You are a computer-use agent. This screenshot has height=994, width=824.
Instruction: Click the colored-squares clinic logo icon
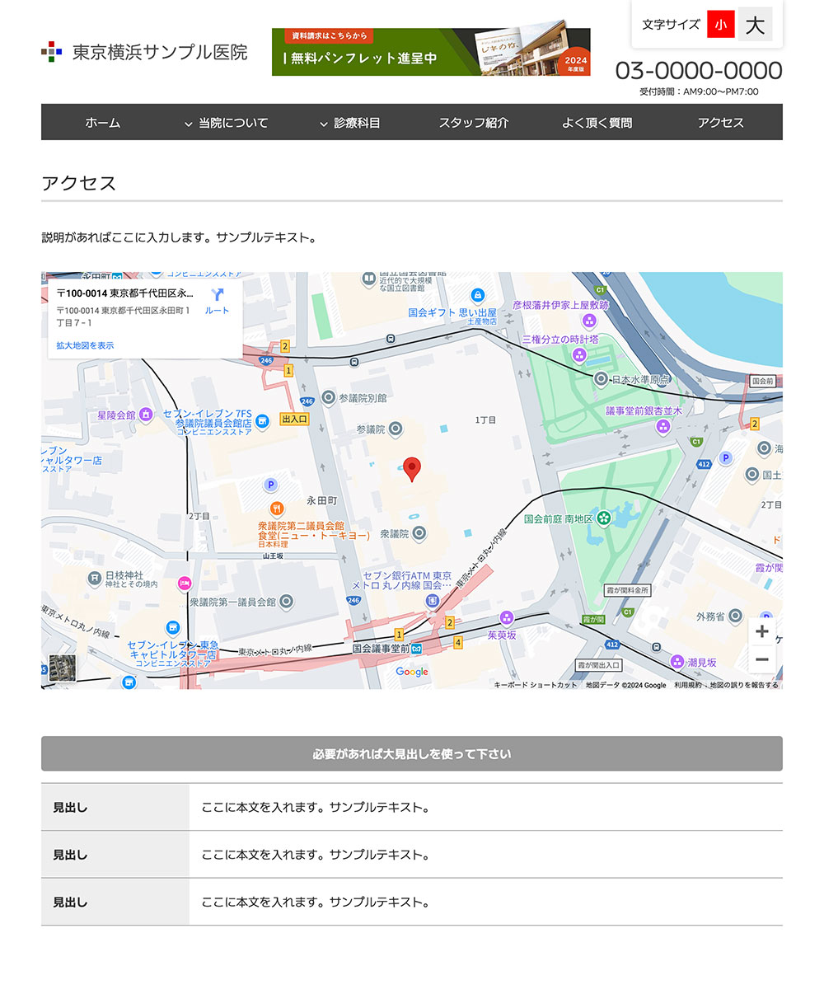coord(52,52)
